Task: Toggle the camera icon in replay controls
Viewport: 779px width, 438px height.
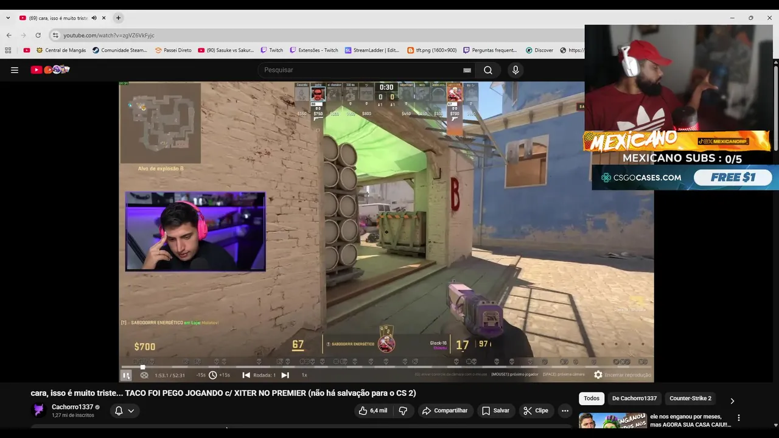Action: coord(144,375)
